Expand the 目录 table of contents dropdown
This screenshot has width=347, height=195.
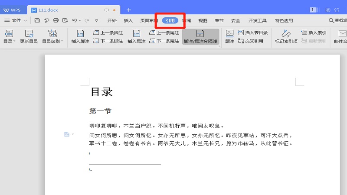(9, 41)
